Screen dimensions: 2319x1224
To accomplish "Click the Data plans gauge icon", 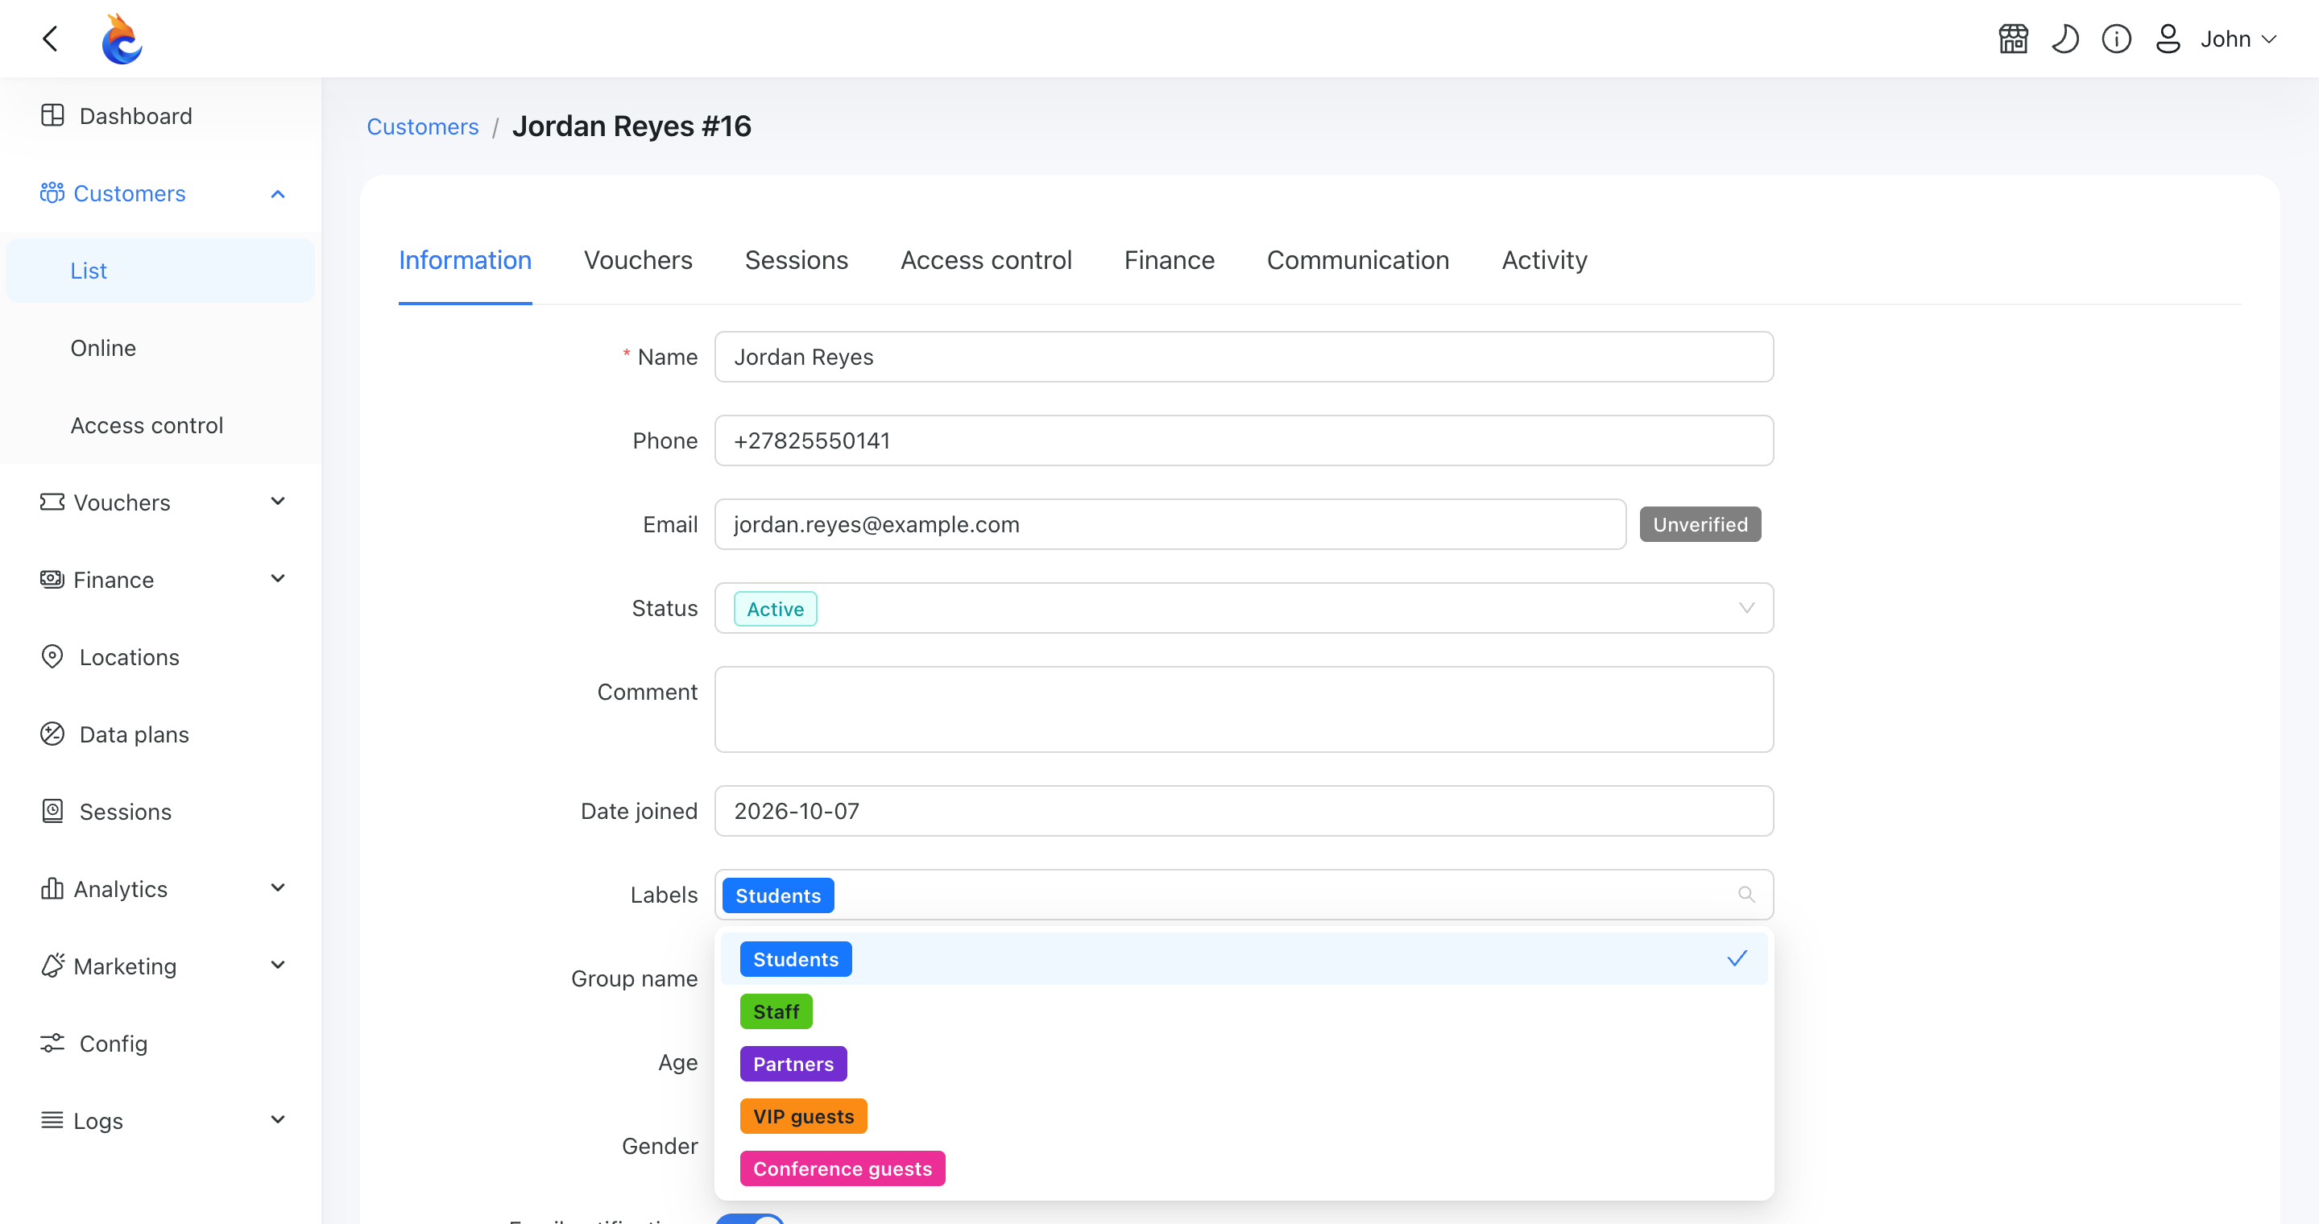I will tap(52, 734).
